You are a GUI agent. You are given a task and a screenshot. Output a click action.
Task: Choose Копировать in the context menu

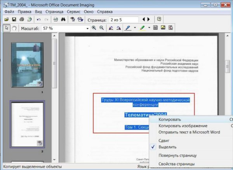click(x=191, y=120)
